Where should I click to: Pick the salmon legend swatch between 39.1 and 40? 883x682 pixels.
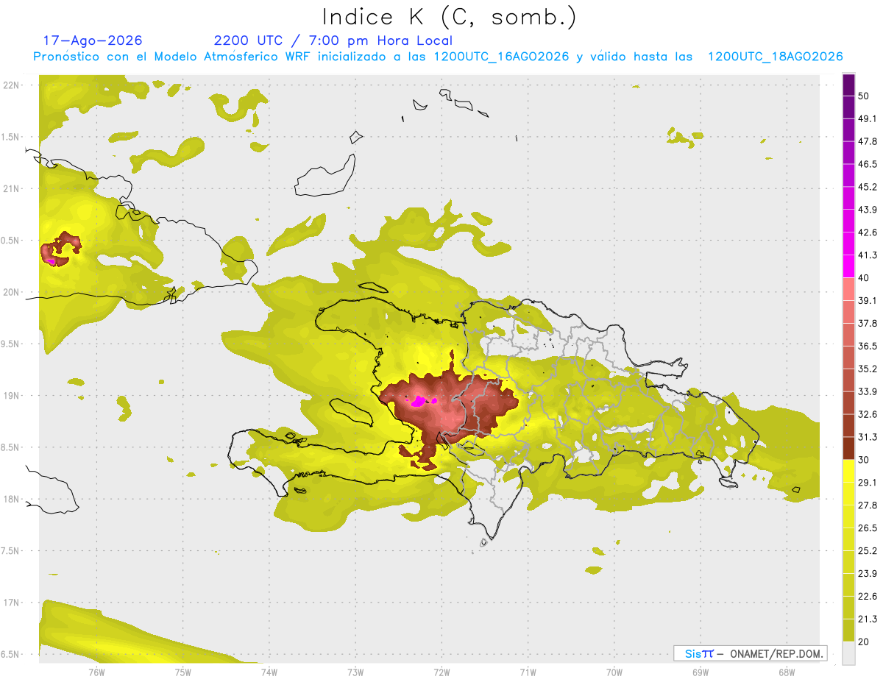tap(848, 289)
